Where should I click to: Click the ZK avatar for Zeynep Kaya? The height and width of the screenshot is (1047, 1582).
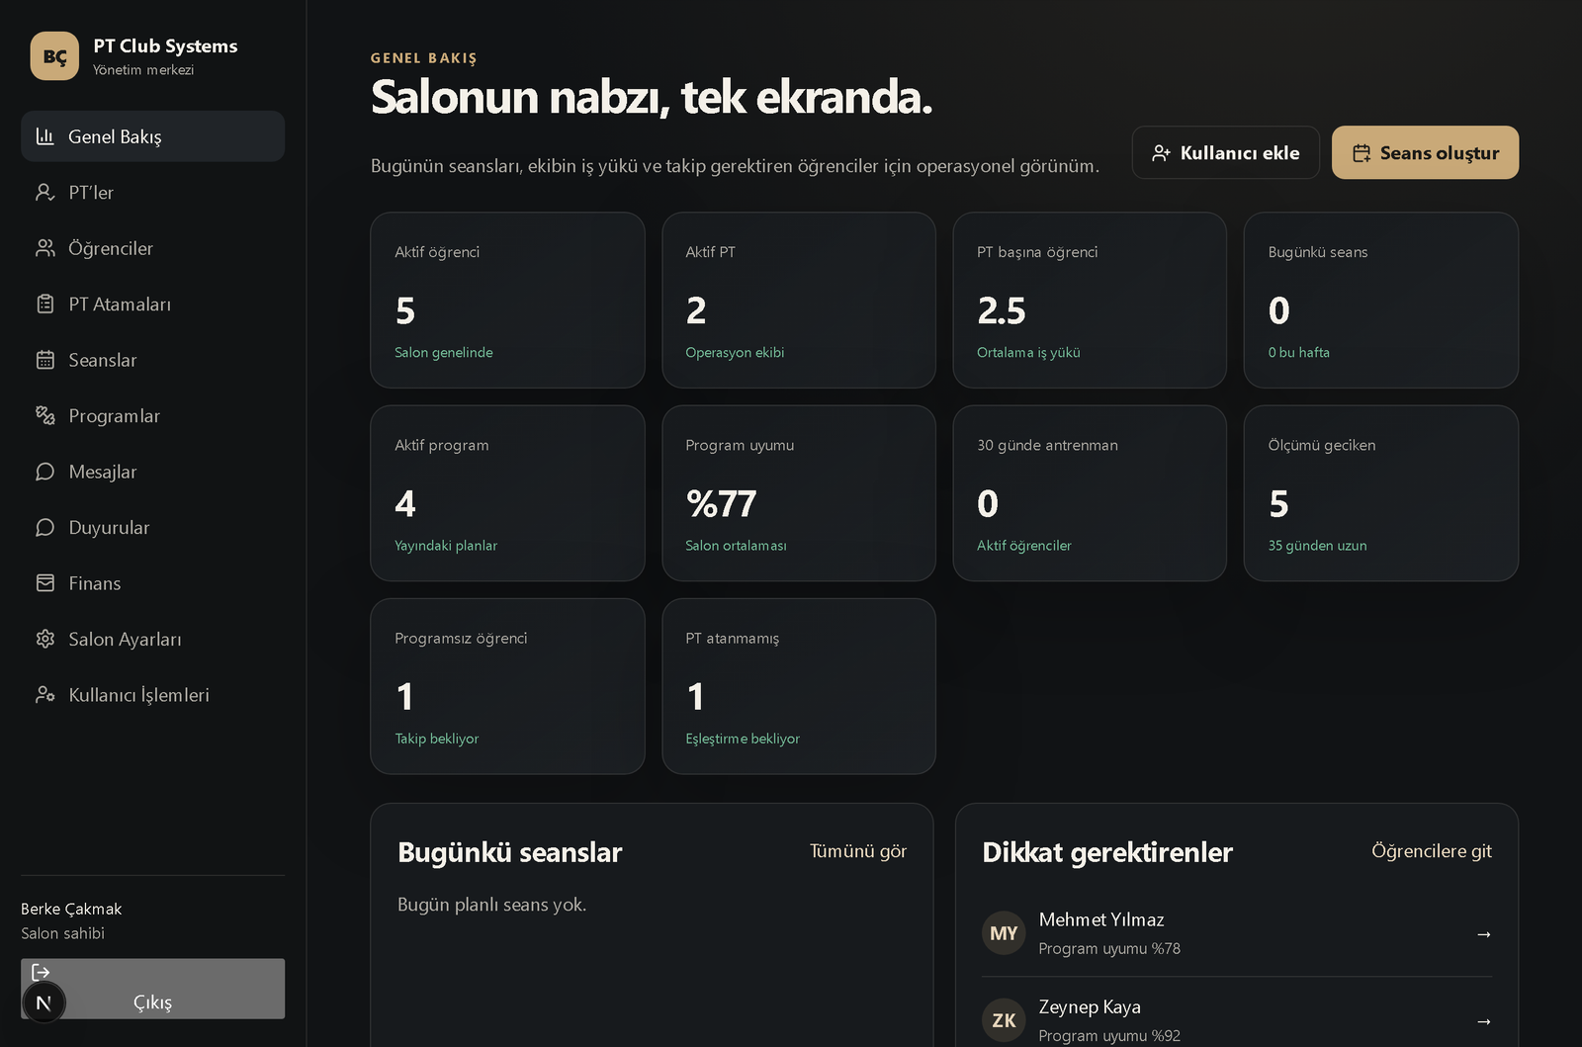click(x=1004, y=1020)
